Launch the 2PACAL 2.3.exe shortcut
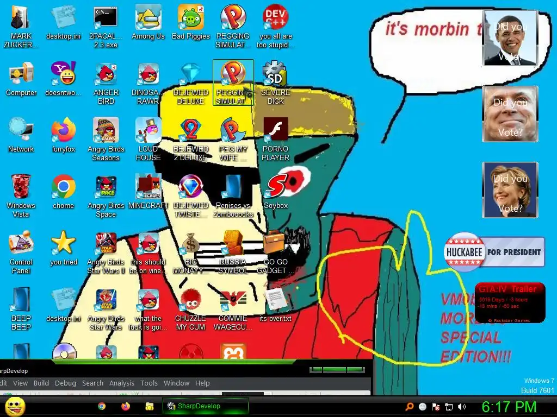Screen dimensions: 557x417 pyautogui.click(x=106, y=27)
